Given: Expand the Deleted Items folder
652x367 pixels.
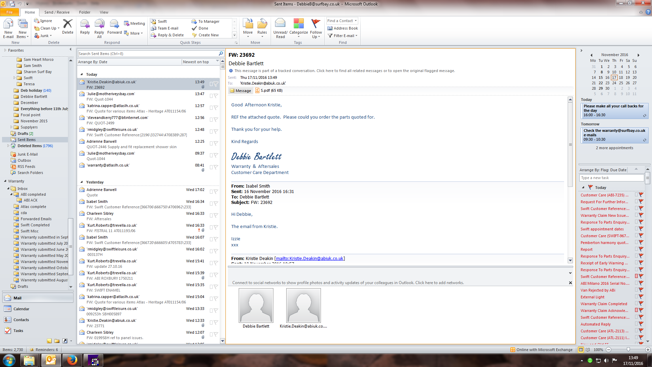Looking at the screenshot, I should [x=8, y=146].
